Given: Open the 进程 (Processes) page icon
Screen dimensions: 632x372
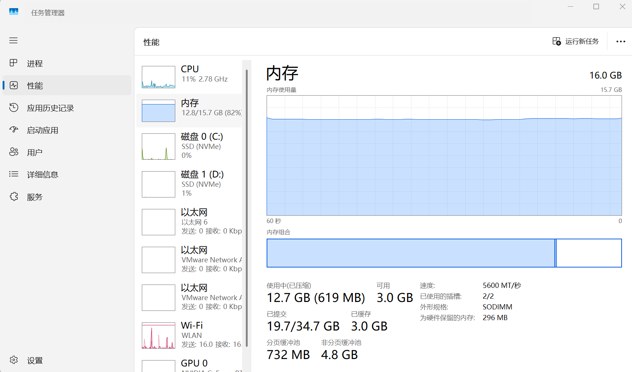Looking at the screenshot, I should point(13,63).
